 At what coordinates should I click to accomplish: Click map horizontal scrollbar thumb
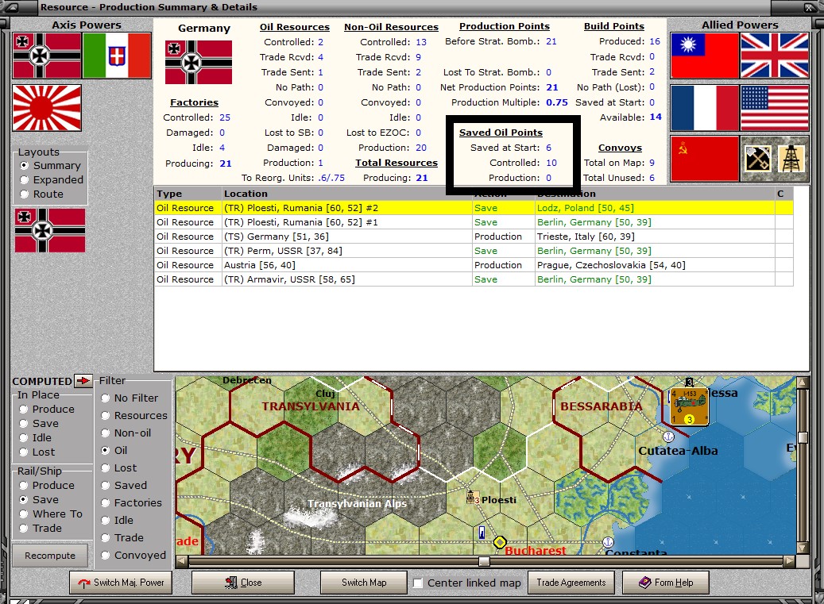click(484, 561)
